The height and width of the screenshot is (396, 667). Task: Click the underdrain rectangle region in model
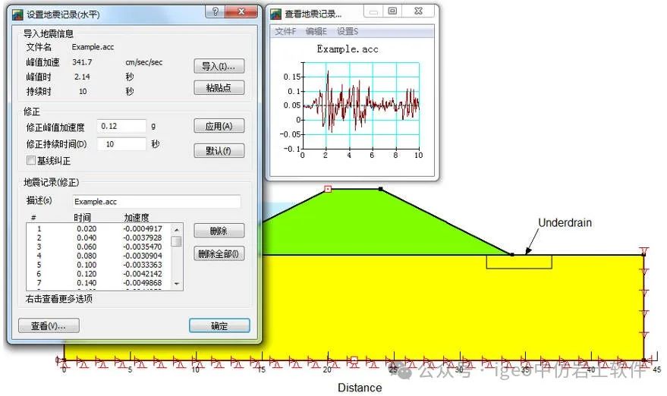519,262
